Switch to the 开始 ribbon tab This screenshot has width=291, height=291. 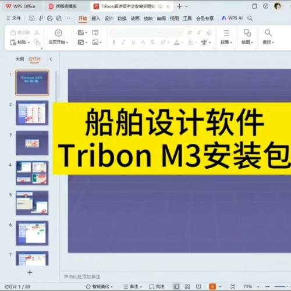[x=83, y=19]
